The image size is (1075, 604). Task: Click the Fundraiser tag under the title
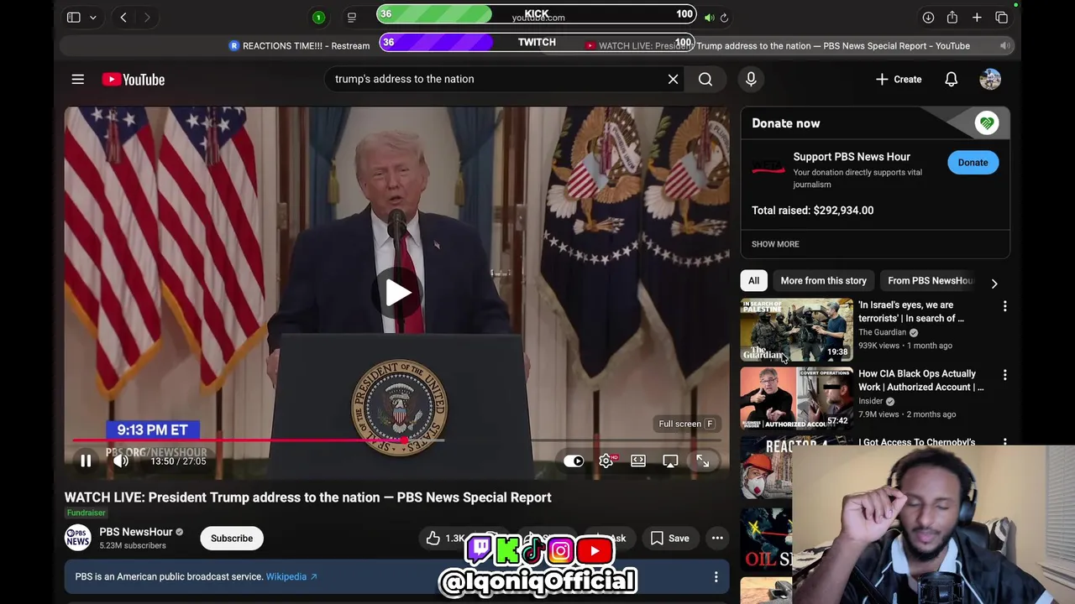tap(86, 513)
